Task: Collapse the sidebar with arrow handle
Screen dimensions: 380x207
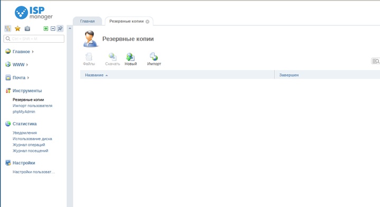Action: coord(70,28)
